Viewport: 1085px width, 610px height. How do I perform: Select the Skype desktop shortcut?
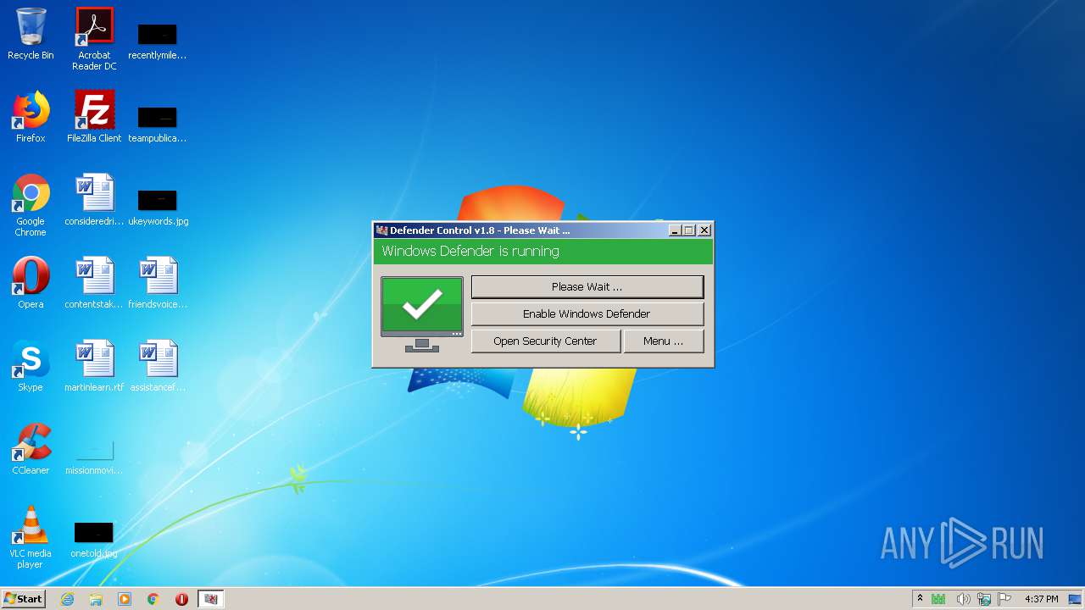[31, 366]
